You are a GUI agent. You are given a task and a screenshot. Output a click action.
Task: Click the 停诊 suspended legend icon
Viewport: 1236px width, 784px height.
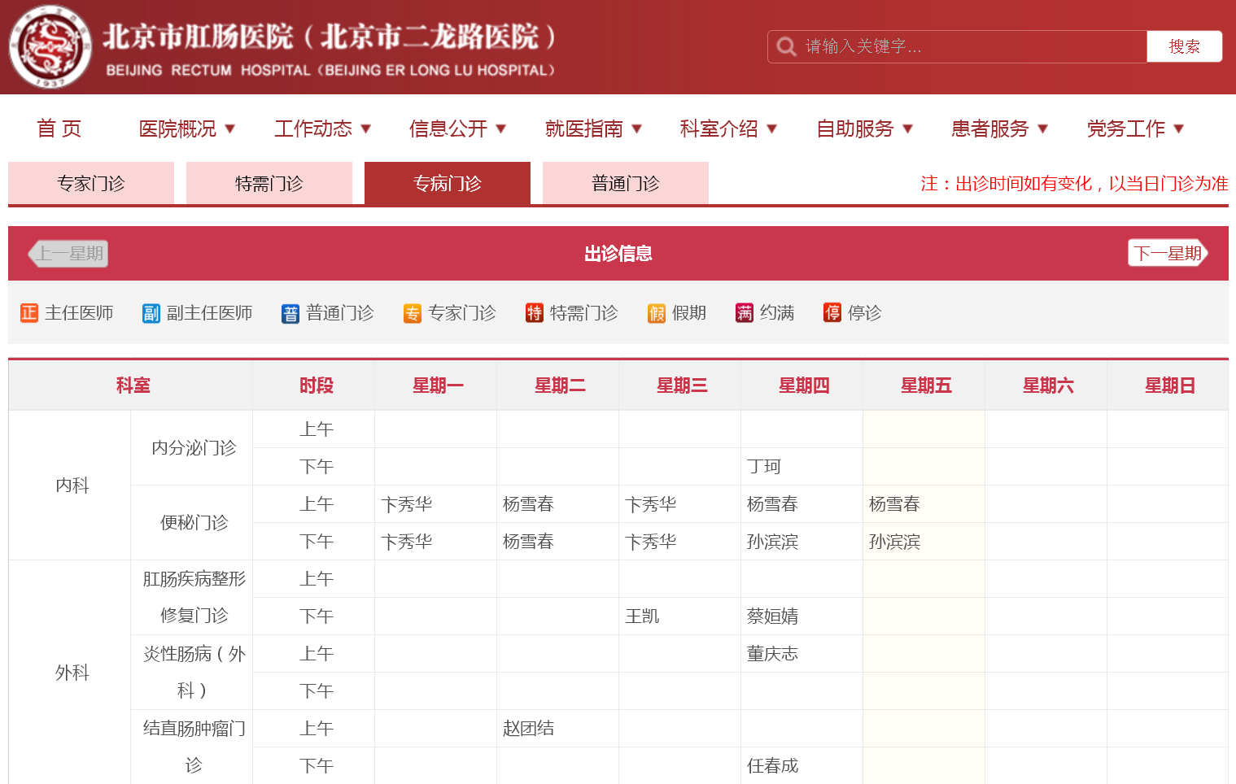832,313
